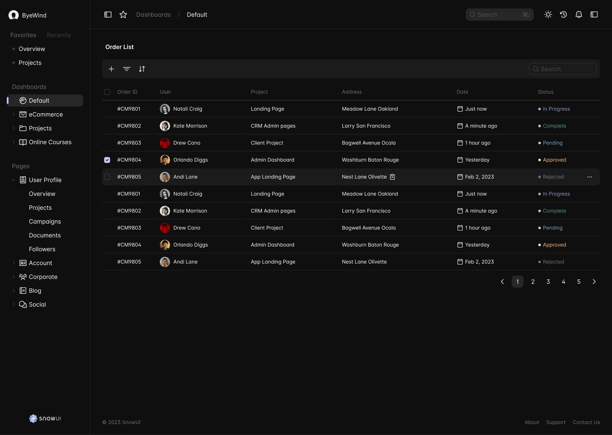Uncheck the order #CM9804 checkbox

[x=107, y=160]
